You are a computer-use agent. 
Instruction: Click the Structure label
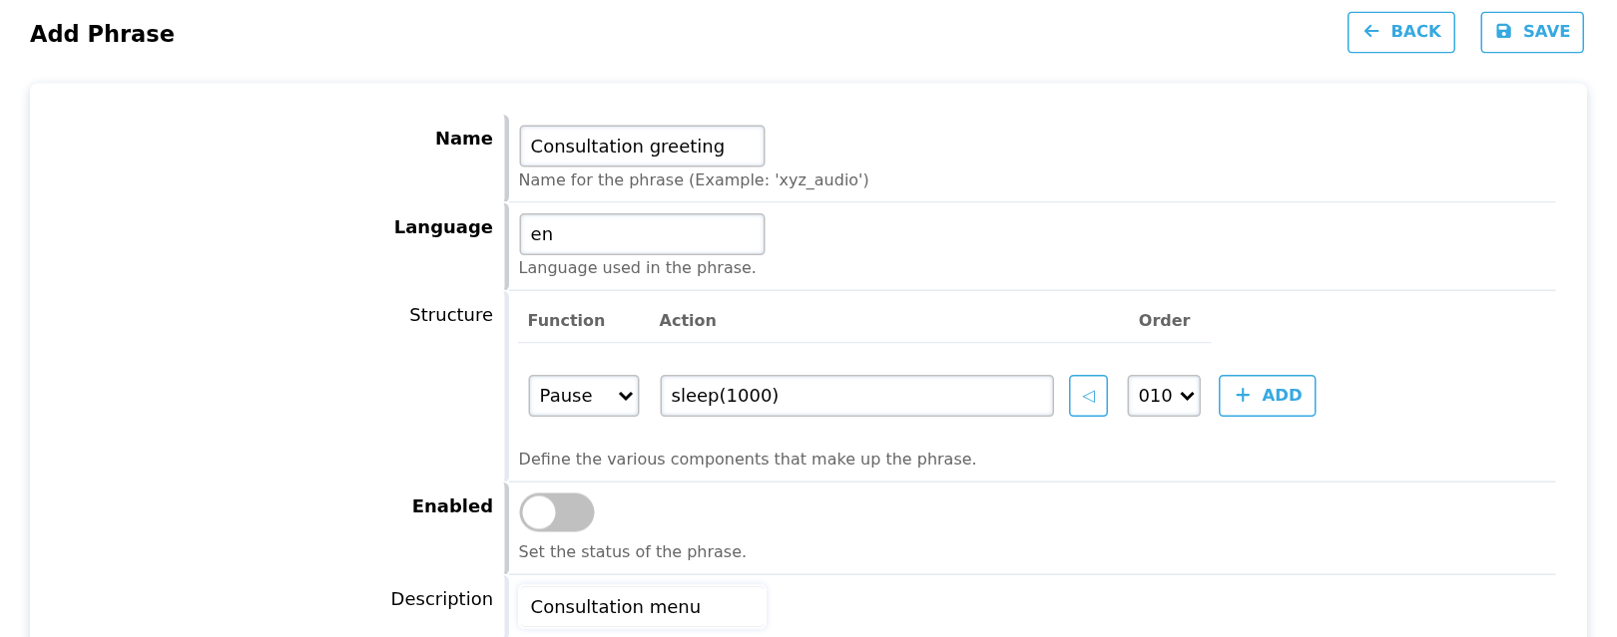451,315
